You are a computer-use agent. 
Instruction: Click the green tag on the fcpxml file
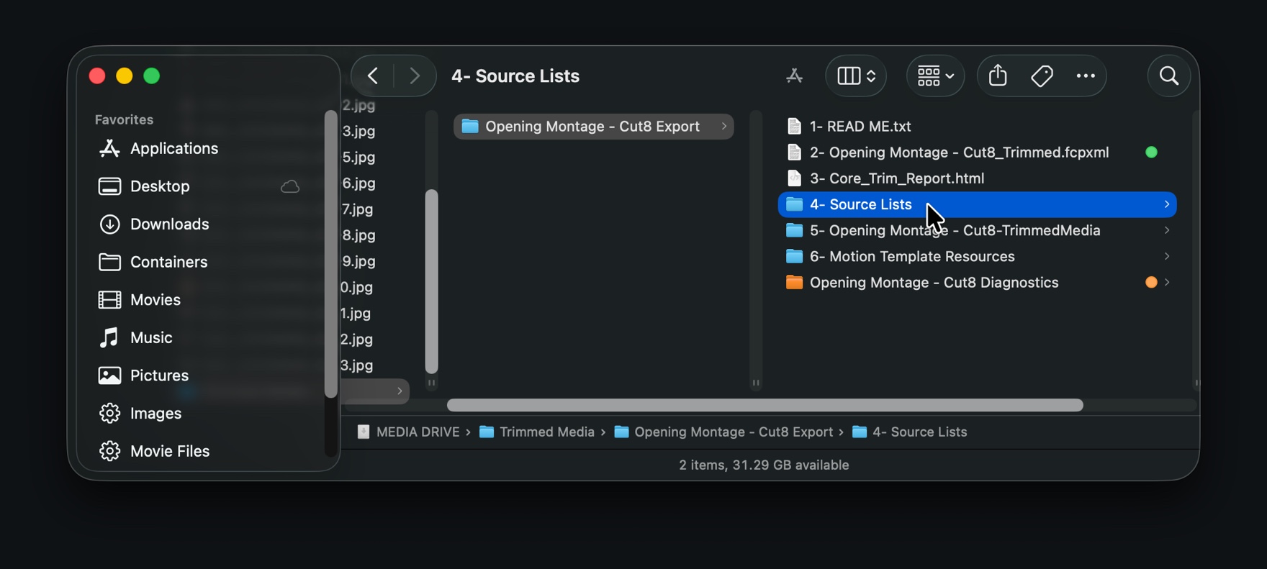(1151, 153)
